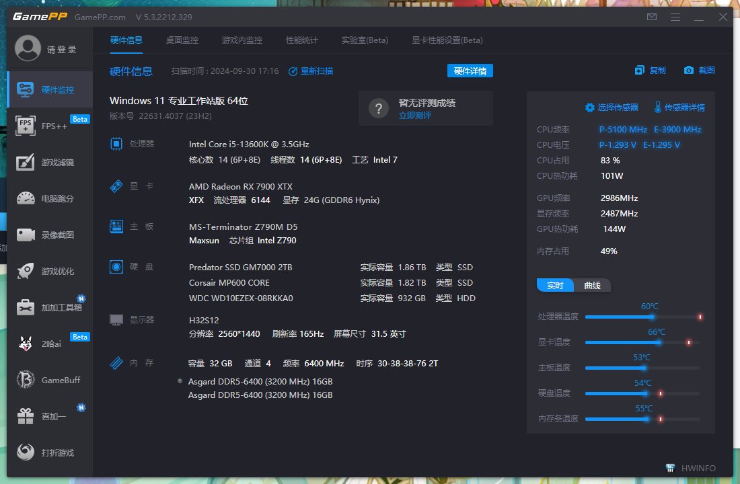Open the FPS++ sidebar icon
Screen dimensions: 740x484
[25, 126]
